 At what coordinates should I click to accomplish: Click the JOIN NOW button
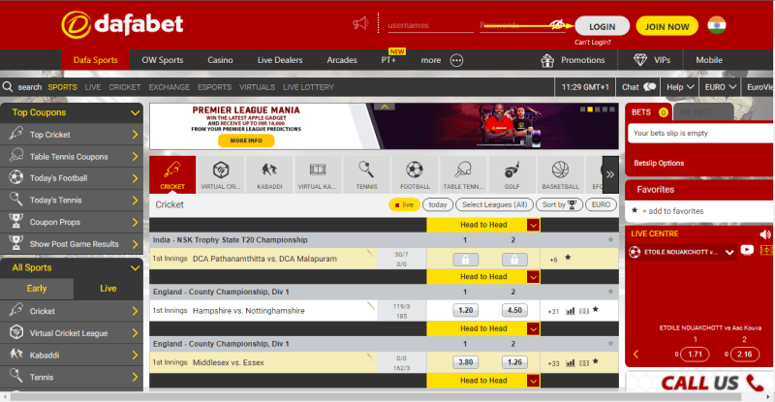click(666, 26)
